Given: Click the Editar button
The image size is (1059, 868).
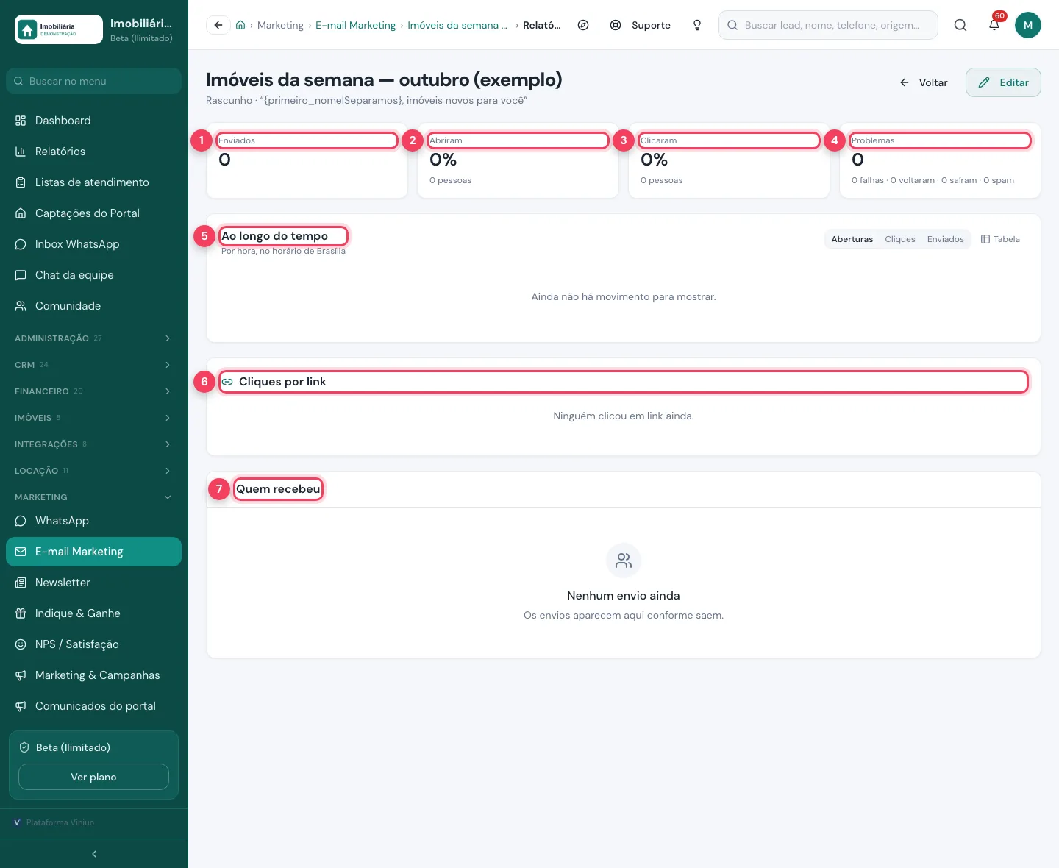Looking at the screenshot, I should tap(1003, 82).
